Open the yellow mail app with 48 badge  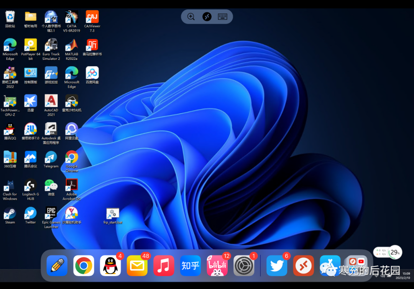(x=137, y=266)
